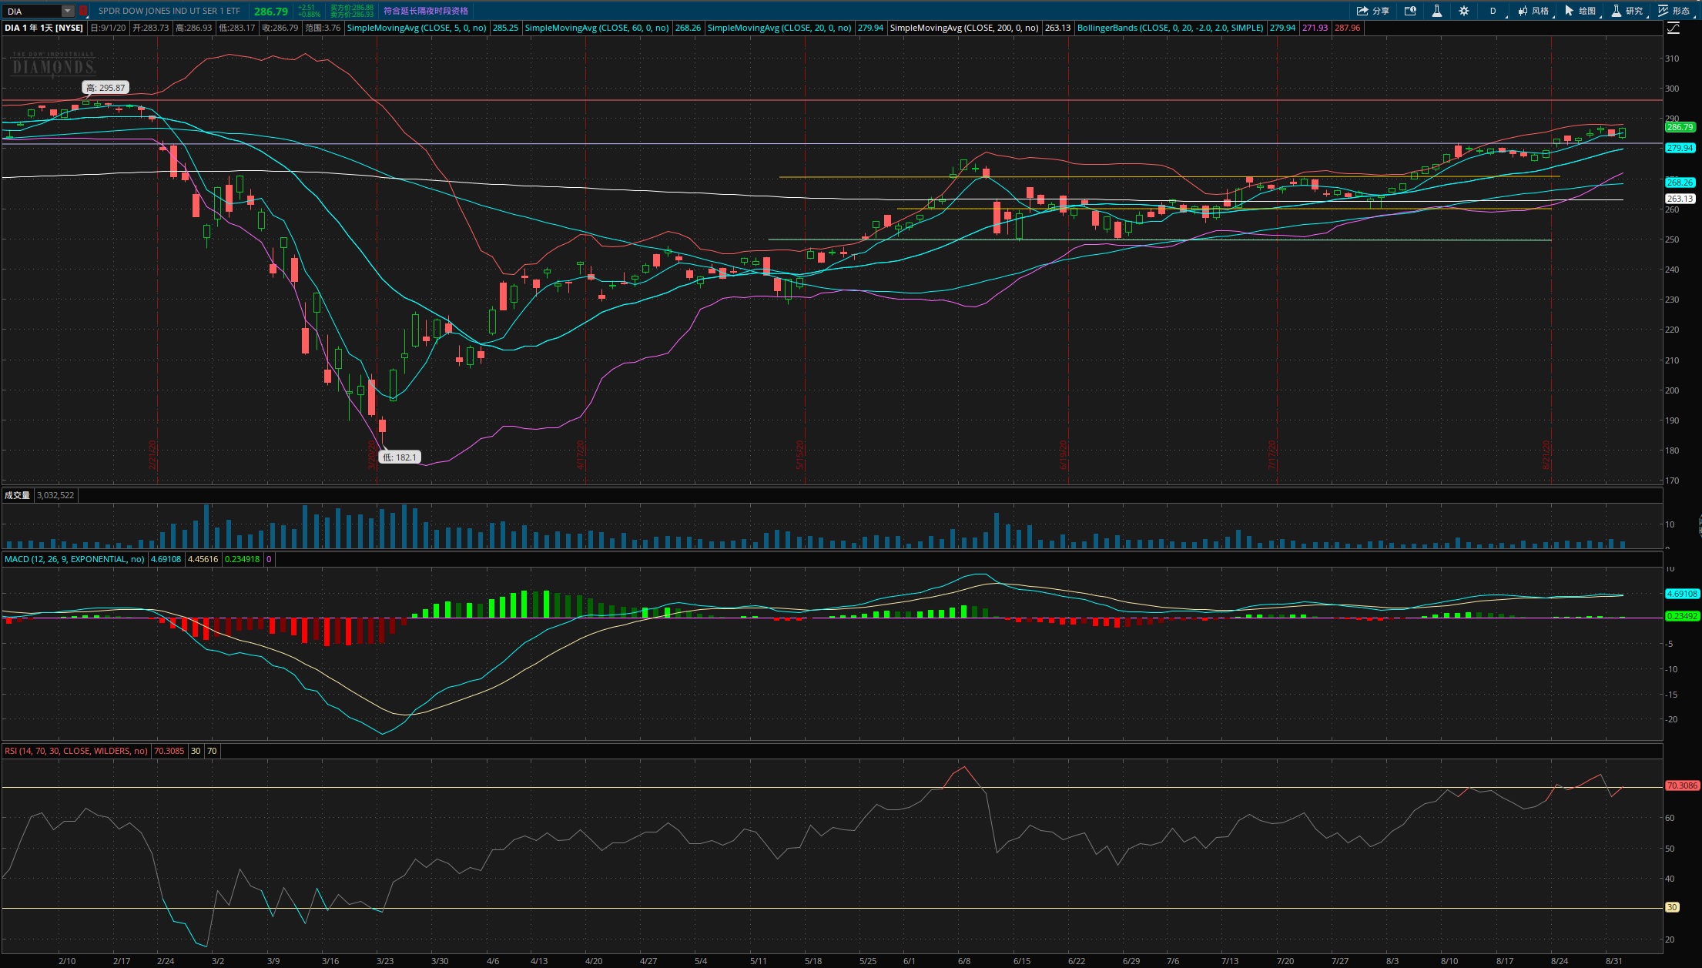Click the 3/20/20 expiration date marker
The width and height of the screenshot is (1702, 968).
click(372, 455)
